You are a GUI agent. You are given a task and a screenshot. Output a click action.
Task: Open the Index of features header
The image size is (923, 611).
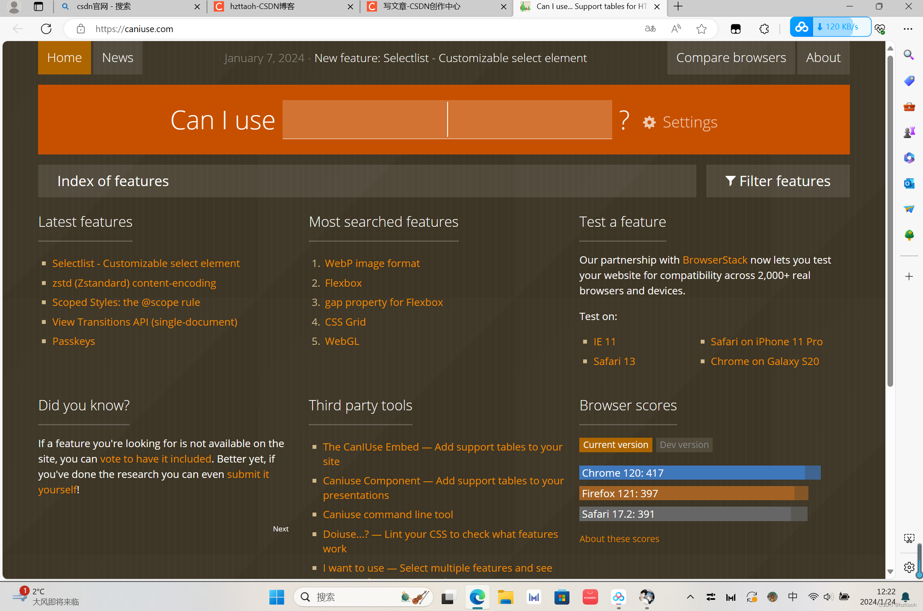367,181
